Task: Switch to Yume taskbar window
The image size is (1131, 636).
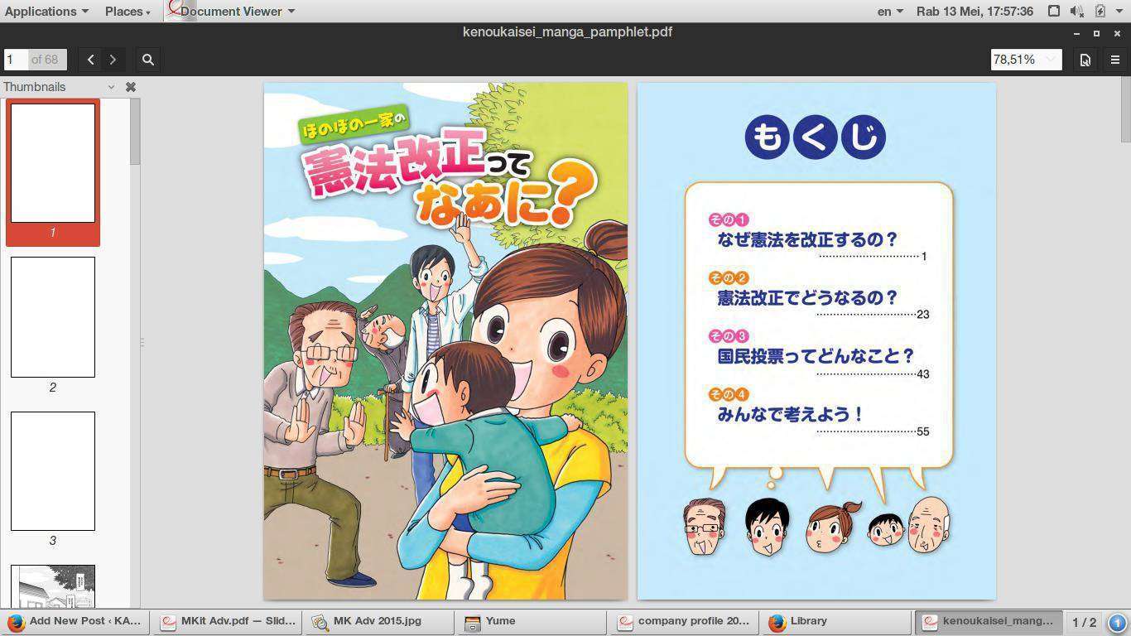Action: tap(530, 621)
